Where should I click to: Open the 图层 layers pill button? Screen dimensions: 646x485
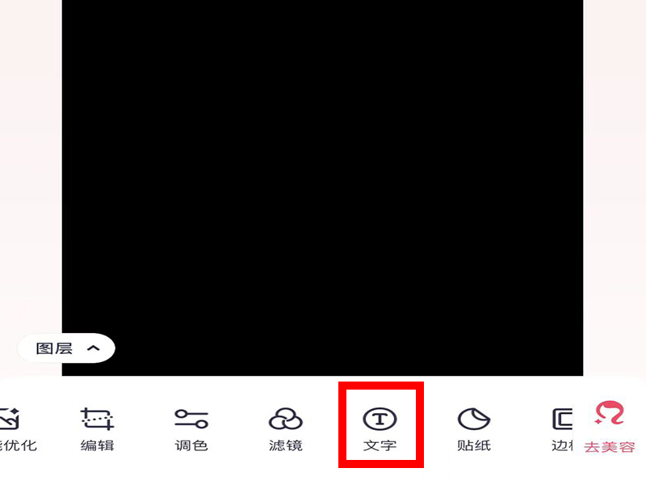pos(66,348)
